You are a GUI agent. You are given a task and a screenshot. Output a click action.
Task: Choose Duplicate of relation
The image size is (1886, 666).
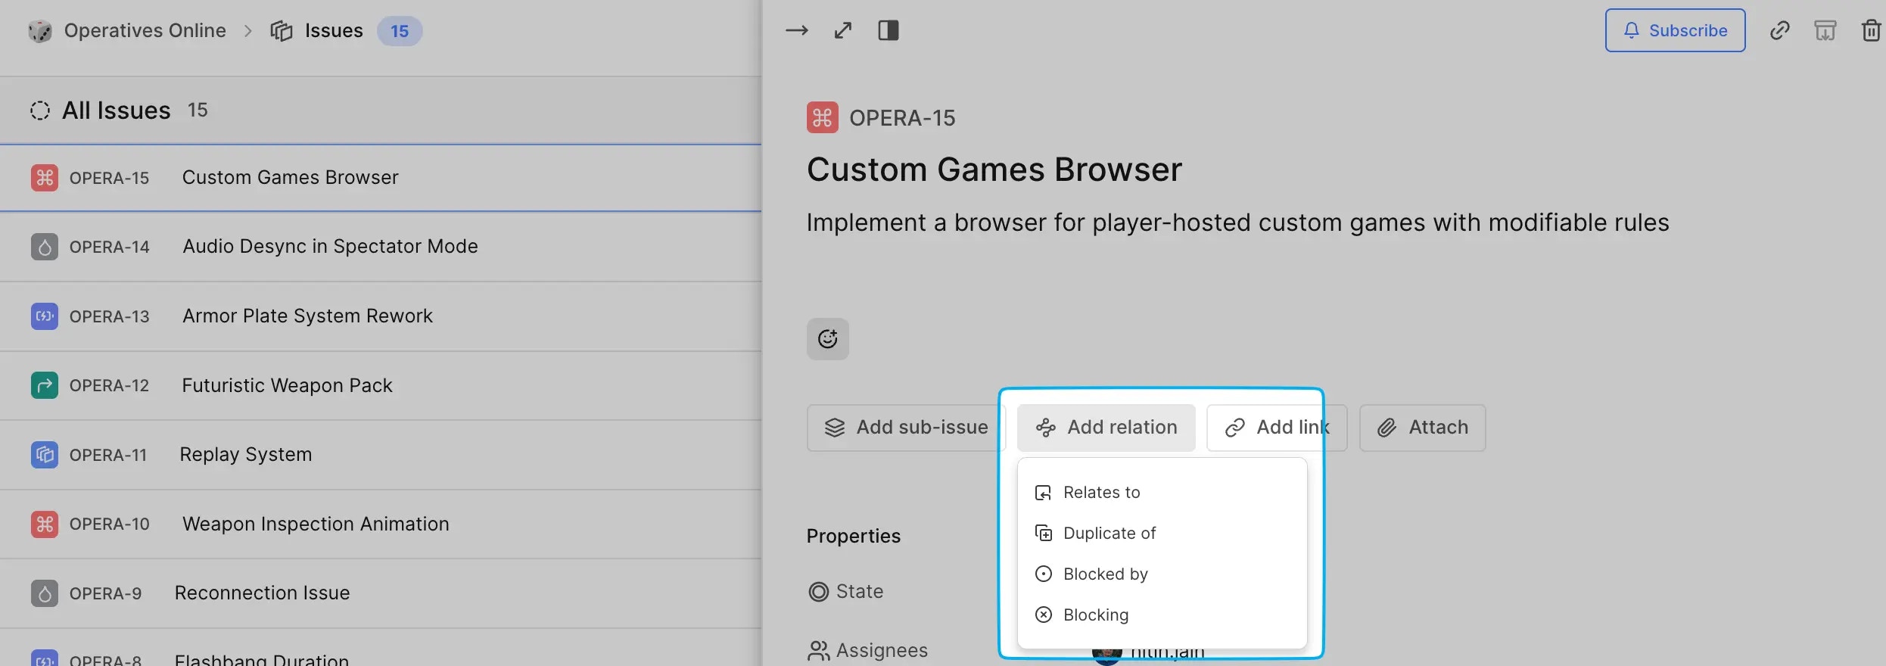point(1162,534)
